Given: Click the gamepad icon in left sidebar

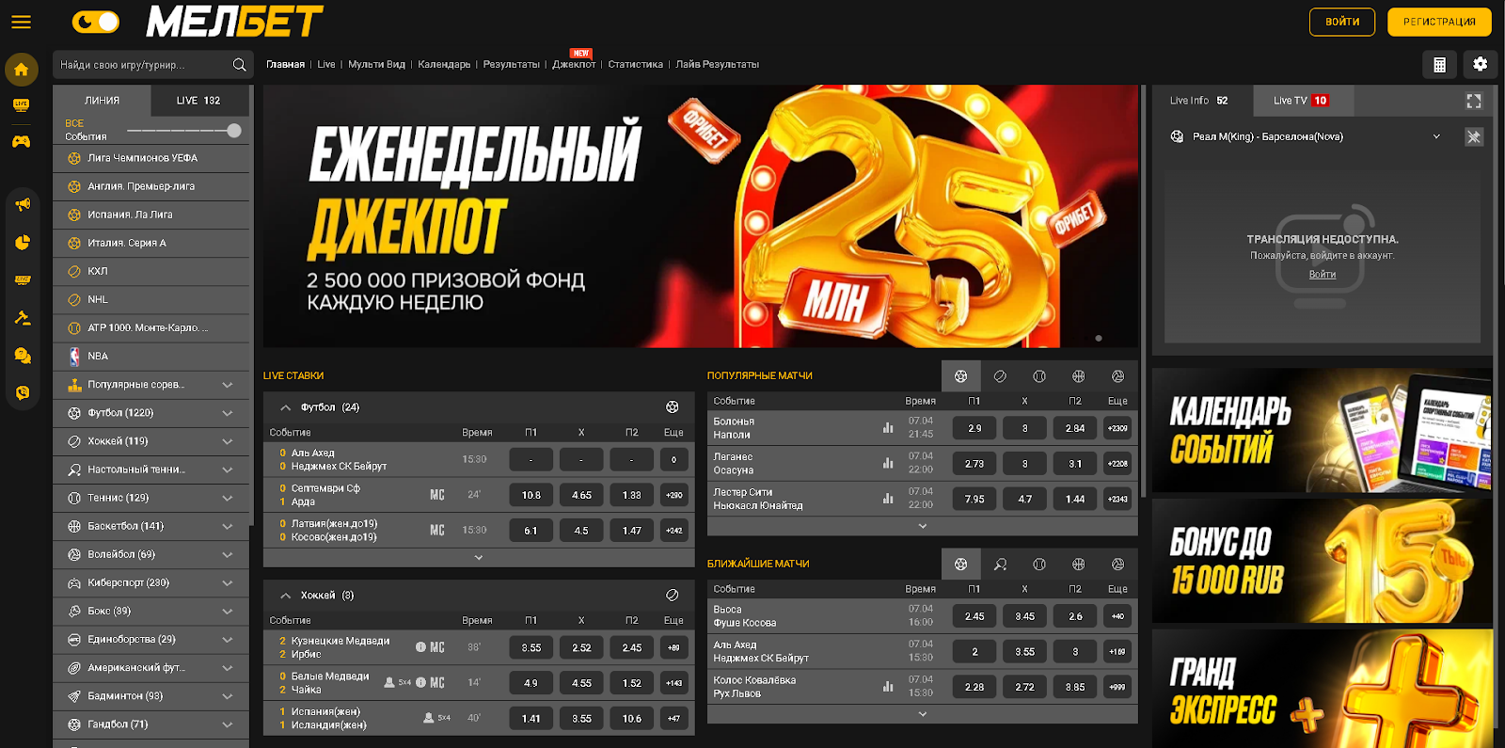Looking at the screenshot, I should pyautogui.click(x=21, y=141).
